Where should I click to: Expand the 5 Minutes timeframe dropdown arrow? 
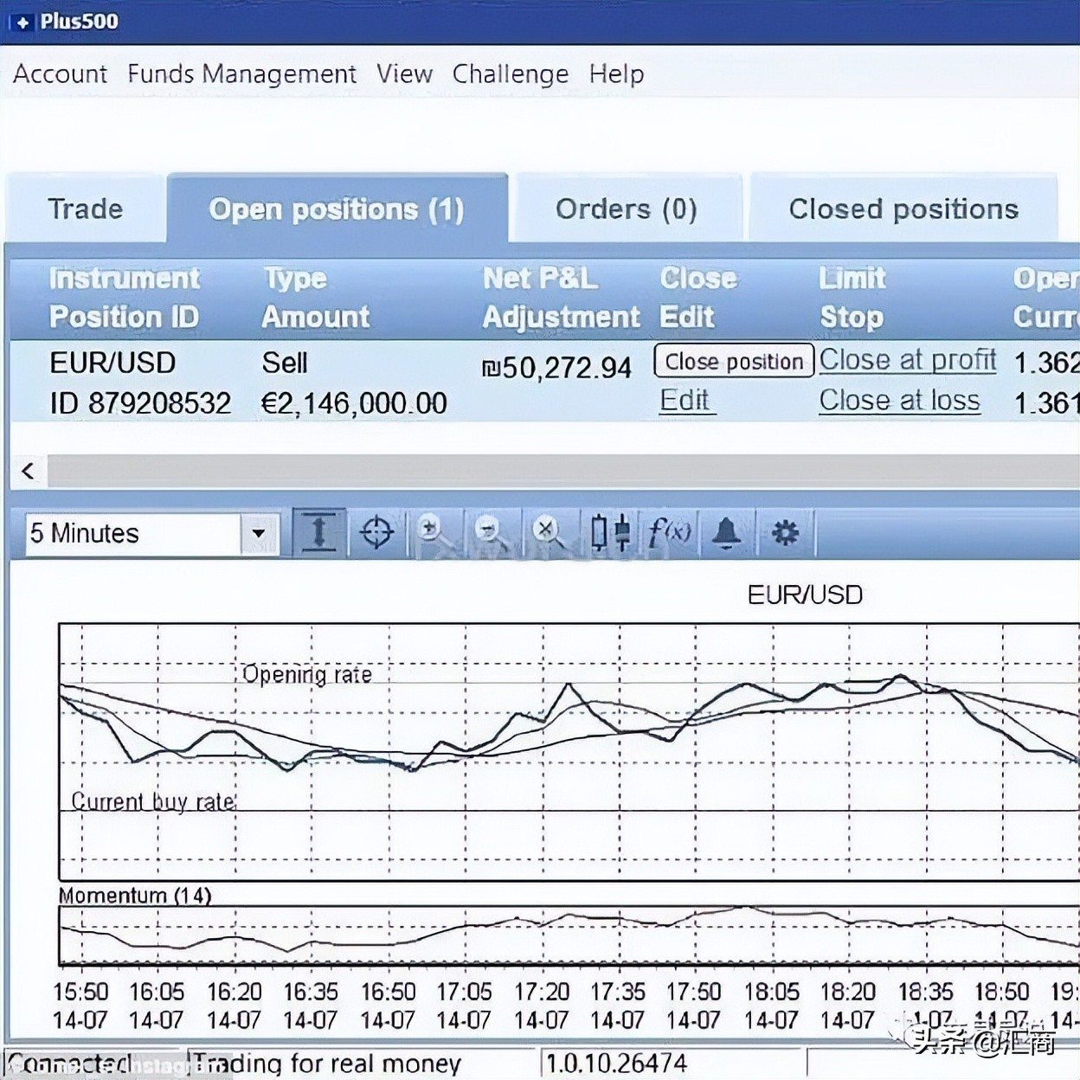[258, 533]
